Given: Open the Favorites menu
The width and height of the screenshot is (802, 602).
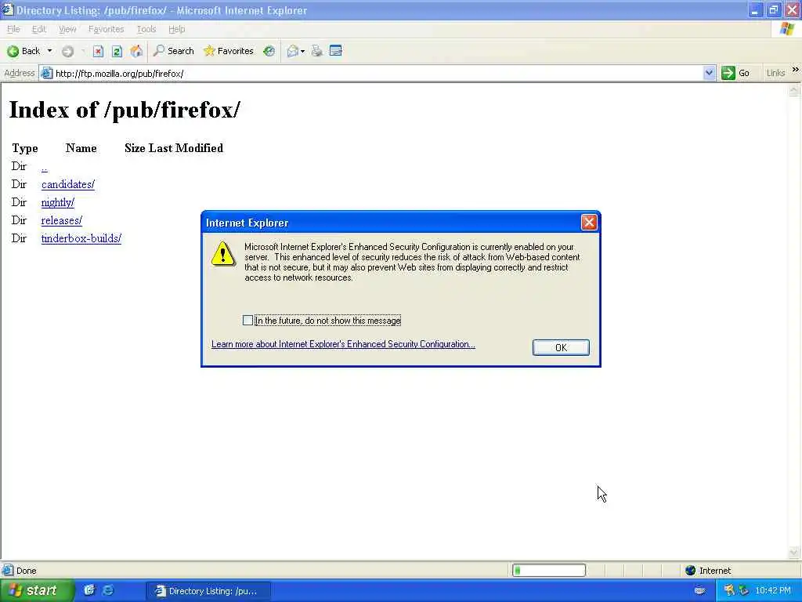Looking at the screenshot, I should [x=106, y=29].
